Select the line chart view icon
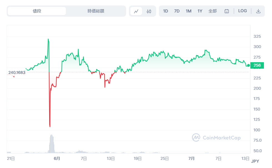The height and width of the screenshot is (168, 272). [x=136, y=11]
